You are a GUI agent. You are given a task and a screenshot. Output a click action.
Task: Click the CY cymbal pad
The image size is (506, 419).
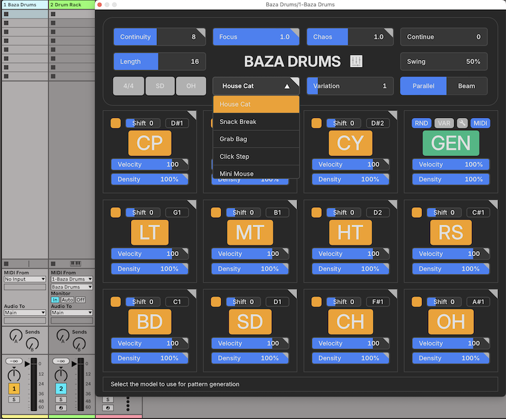pyautogui.click(x=350, y=143)
